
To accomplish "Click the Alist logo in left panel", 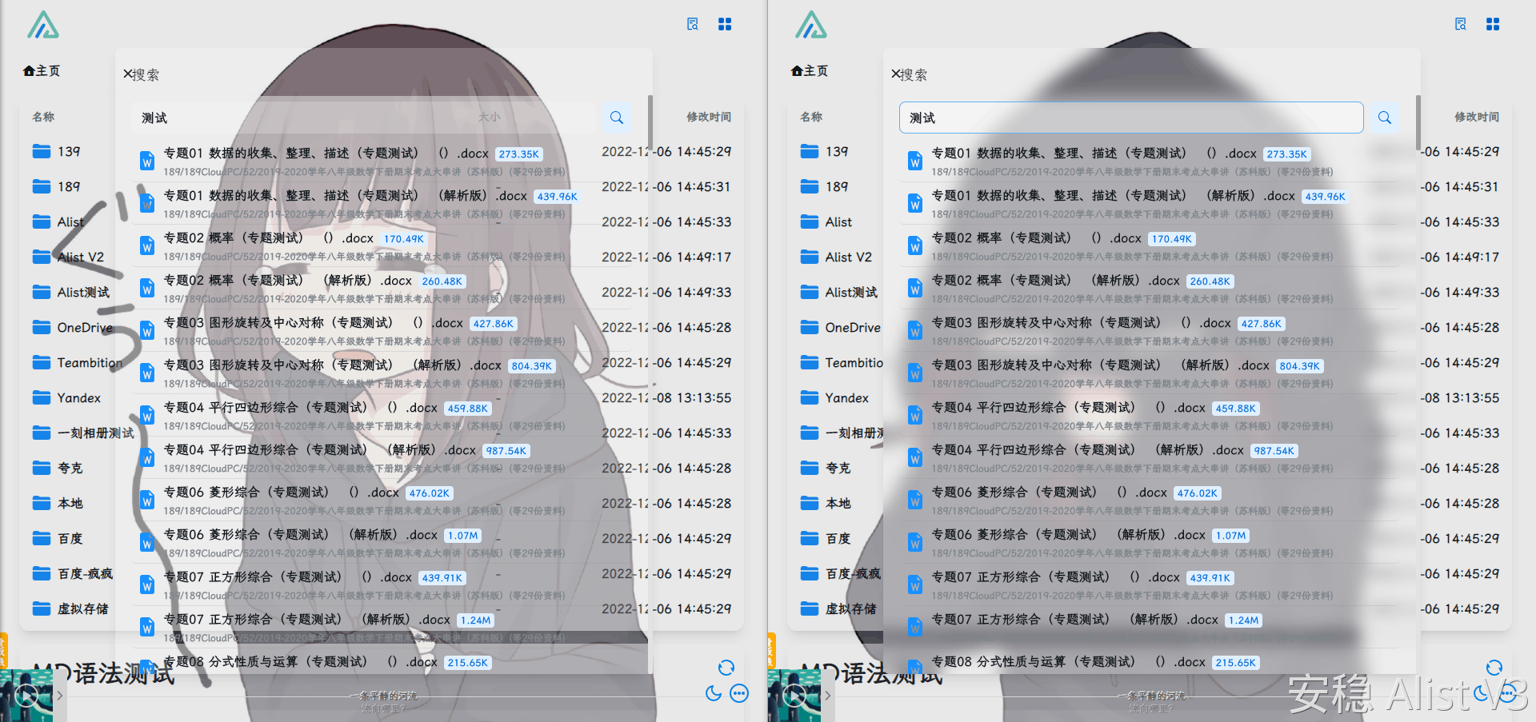I will (43, 25).
